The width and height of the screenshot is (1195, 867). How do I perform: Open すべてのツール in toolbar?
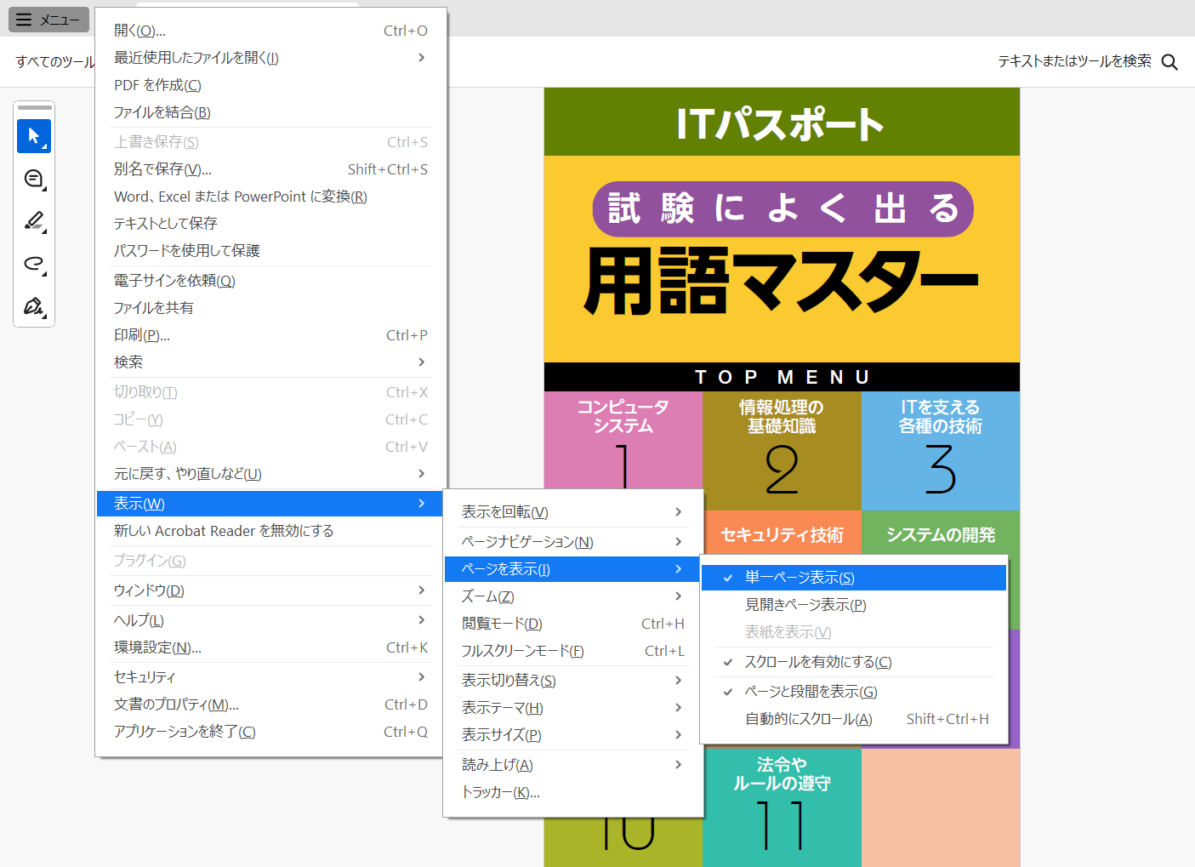coord(54,62)
